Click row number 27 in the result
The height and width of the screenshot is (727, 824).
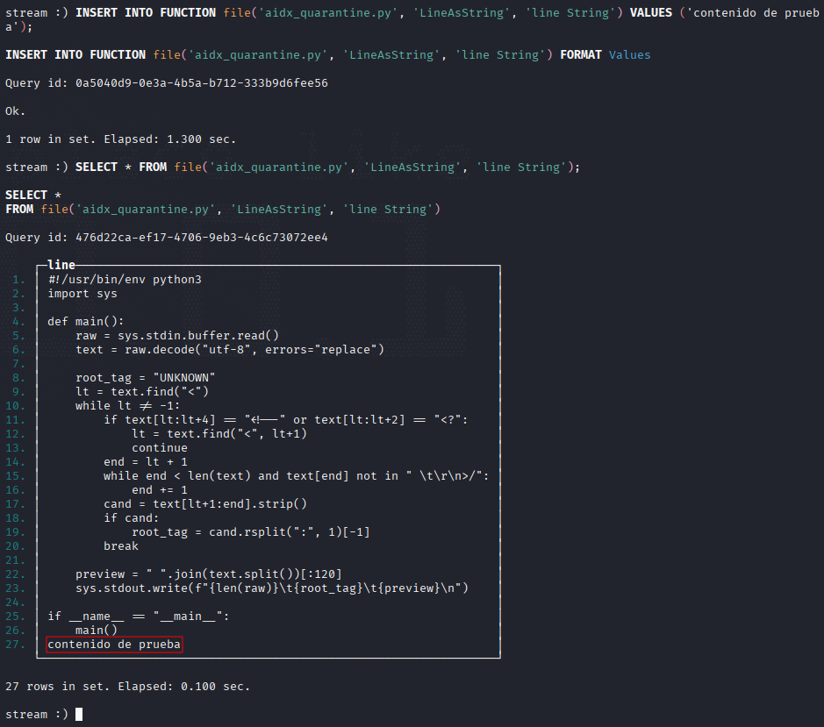(15, 645)
